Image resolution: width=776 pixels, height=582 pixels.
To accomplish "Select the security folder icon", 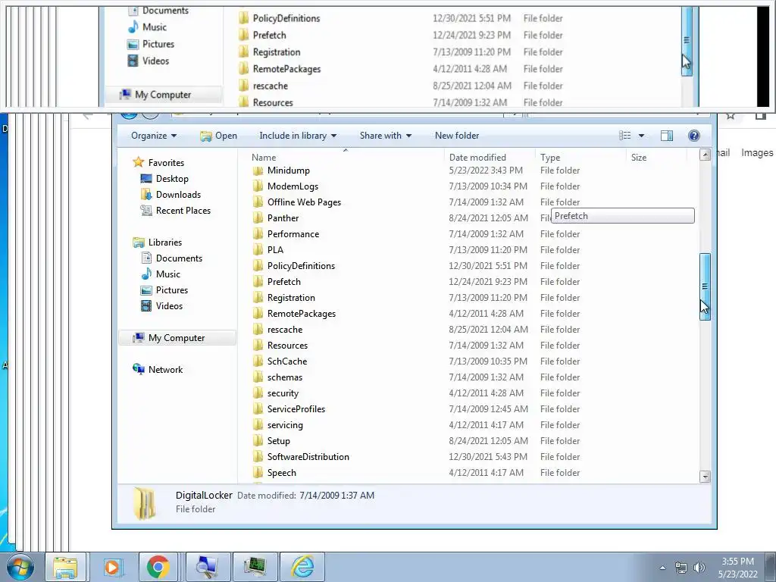I will (x=258, y=393).
